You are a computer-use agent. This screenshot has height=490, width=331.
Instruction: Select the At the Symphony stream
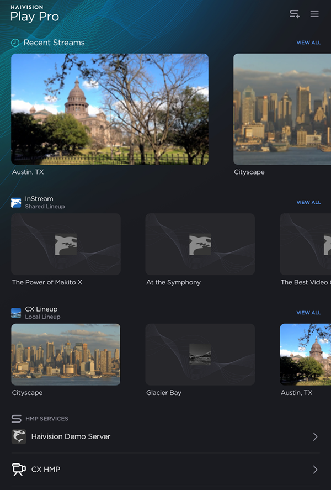click(200, 244)
